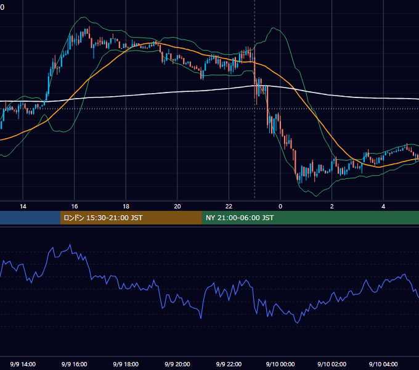Screen dimensions: 419x370
Task: Click the blue session band before ロンドン
Action: pyautogui.click(x=30, y=218)
